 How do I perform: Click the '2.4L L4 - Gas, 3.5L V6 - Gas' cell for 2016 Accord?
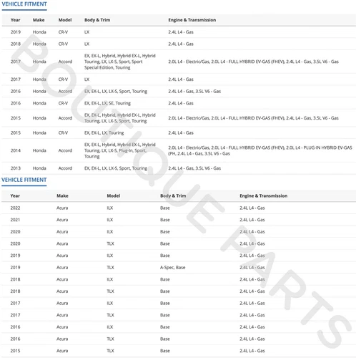[194, 91]
